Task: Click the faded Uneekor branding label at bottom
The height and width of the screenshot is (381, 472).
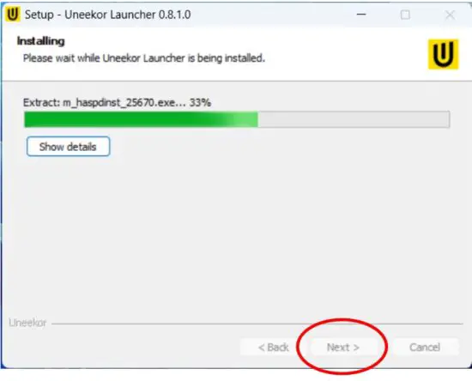Action: [27, 323]
